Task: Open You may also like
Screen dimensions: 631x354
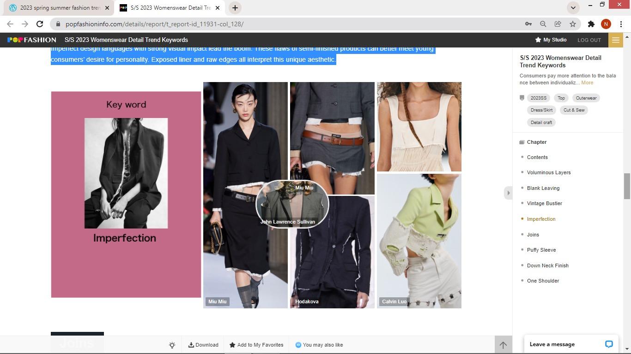Action: click(319, 345)
